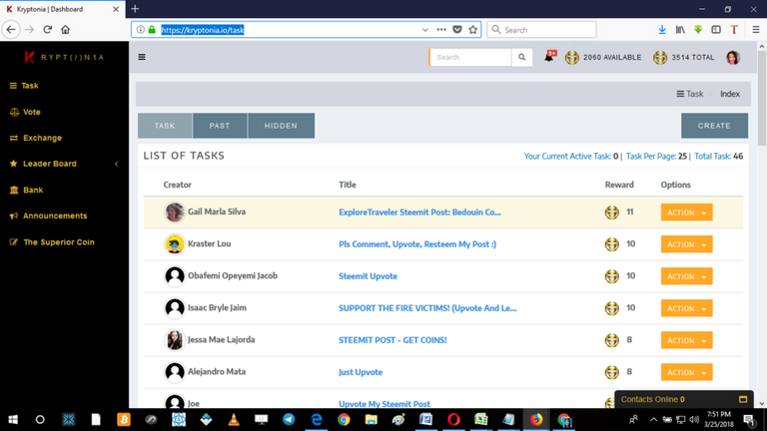This screenshot has height=431, width=767.
Task: Switch to the PAST tab
Action: [220, 126]
